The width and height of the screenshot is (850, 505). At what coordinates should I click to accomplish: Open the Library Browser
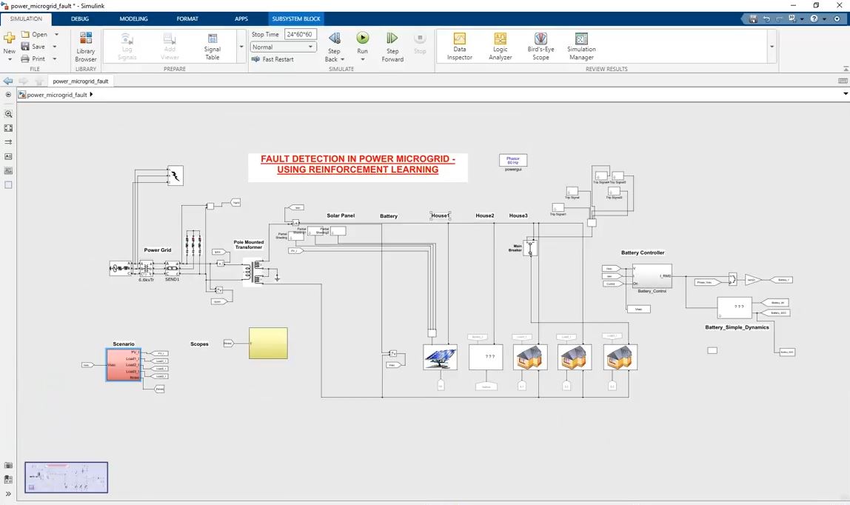(x=86, y=45)
